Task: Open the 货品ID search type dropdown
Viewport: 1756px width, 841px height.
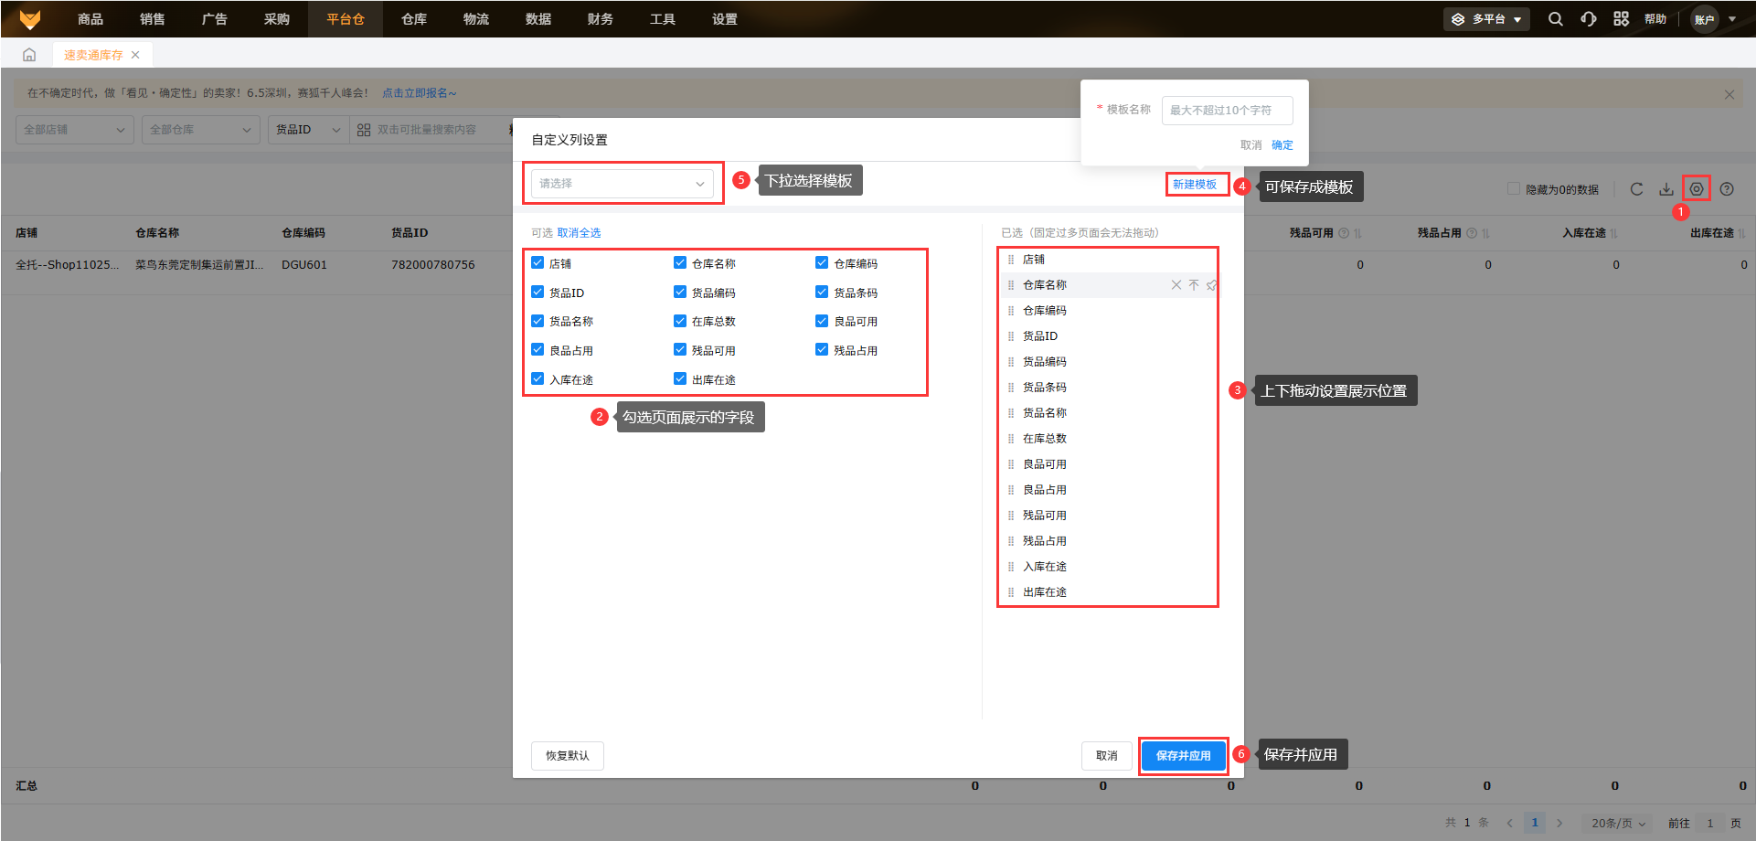Action: (308, 130)
